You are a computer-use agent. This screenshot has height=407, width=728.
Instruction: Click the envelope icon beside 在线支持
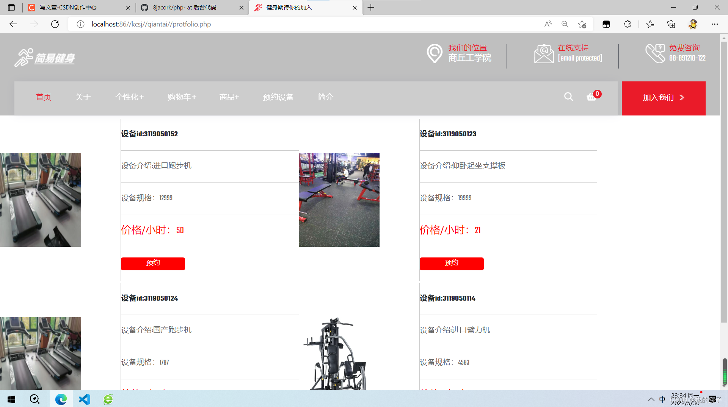coord(544,53)
